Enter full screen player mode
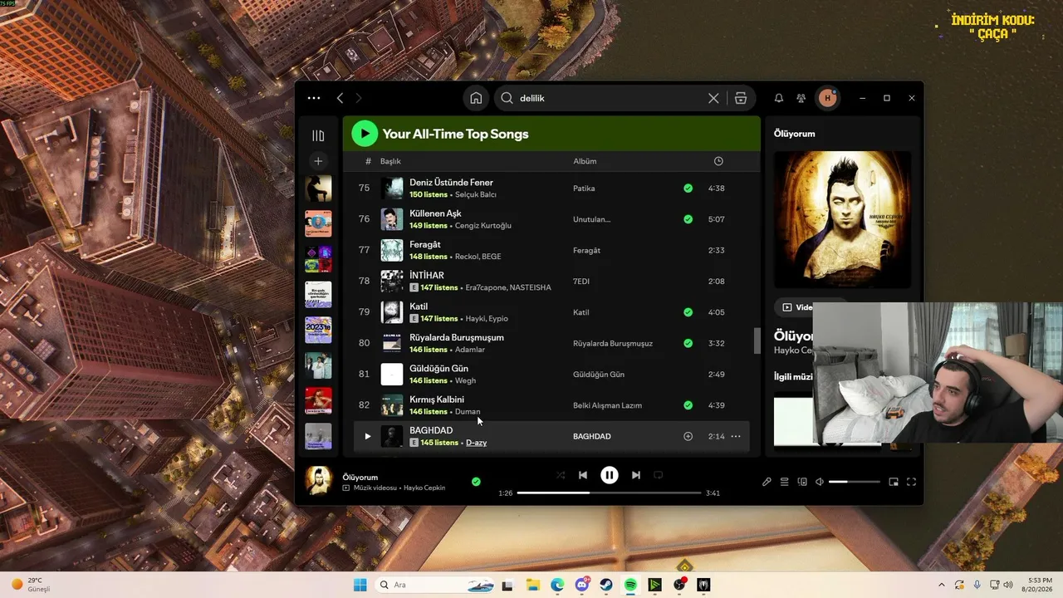 (911, 482)
